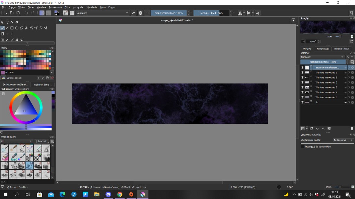
Task: Enable the 'Przyciągaj do pomocników' checkbox
Action: pyautogui.click(x=302, y=147)
